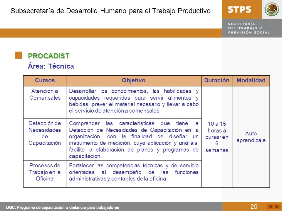Select the 'Atención a Comensales' course cell
Screen dimensions: 282x211
coord(45,102)
